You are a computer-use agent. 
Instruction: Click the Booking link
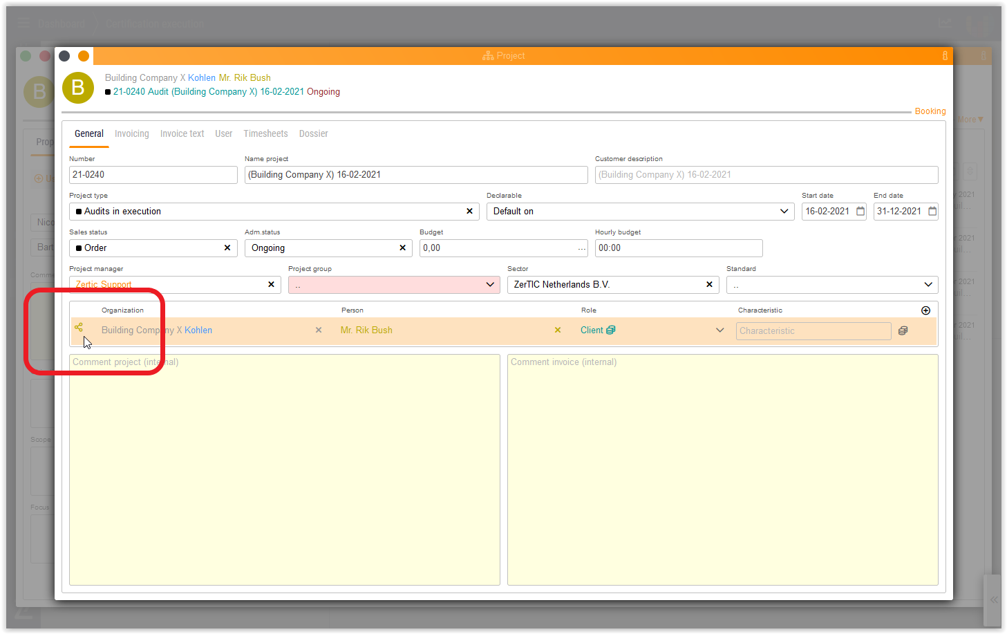tap(930, 111)
